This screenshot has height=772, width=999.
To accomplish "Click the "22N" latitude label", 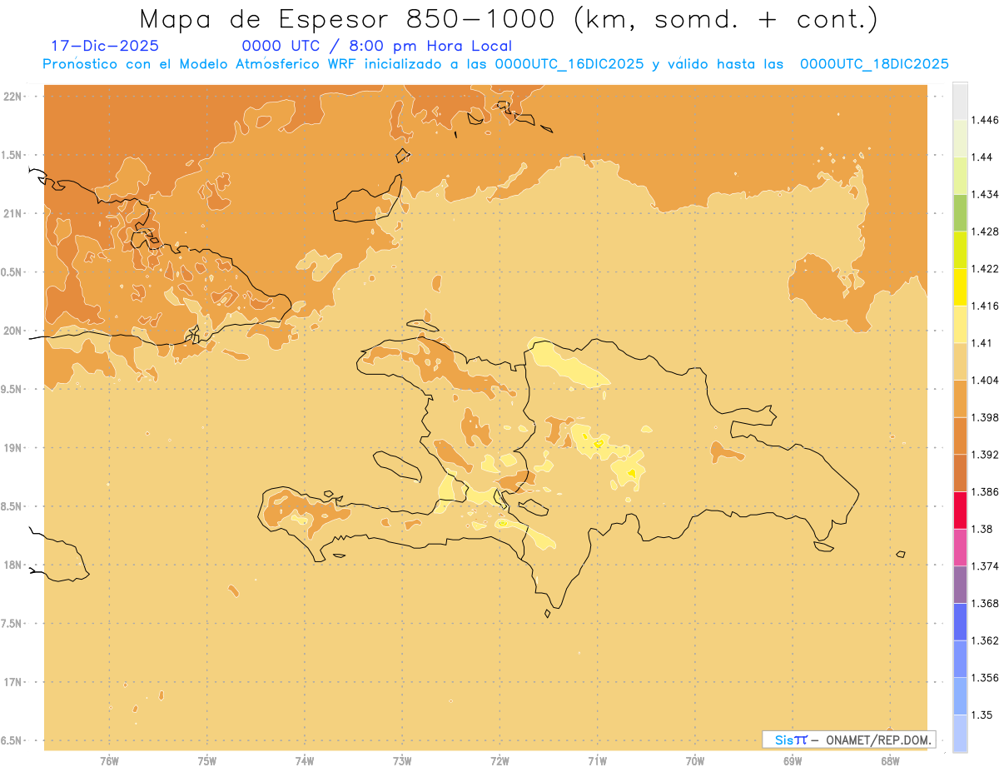I will coord(12,97).
